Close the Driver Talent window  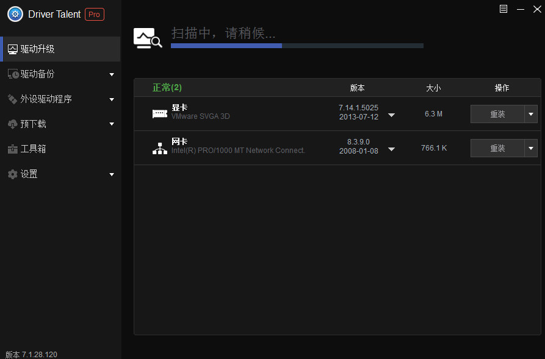coord(537,9)
